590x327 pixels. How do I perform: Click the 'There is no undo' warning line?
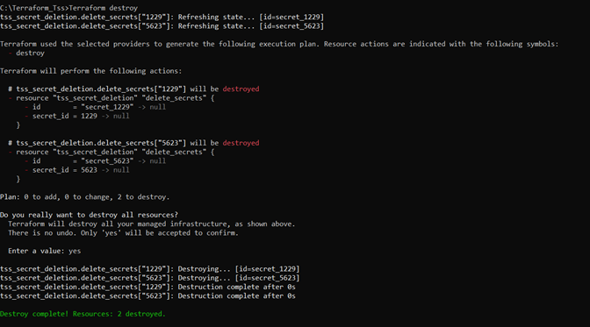(x=124, y=233)
